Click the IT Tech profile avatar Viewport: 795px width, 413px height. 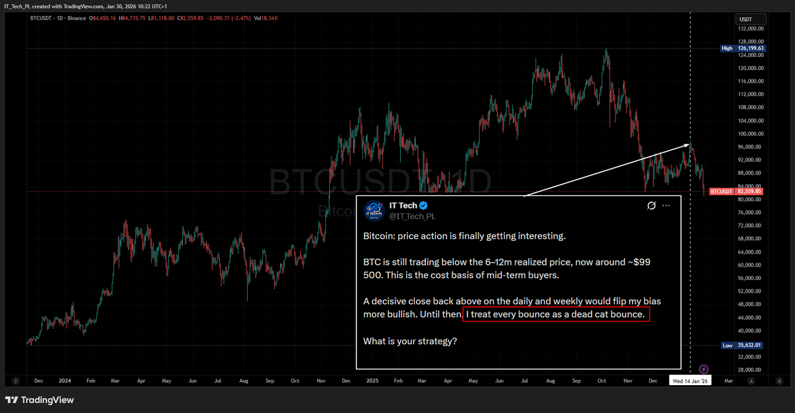[375, 210]
